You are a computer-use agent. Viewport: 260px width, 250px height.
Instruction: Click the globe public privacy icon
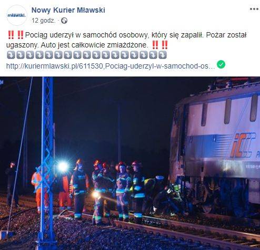coord(64,21)
